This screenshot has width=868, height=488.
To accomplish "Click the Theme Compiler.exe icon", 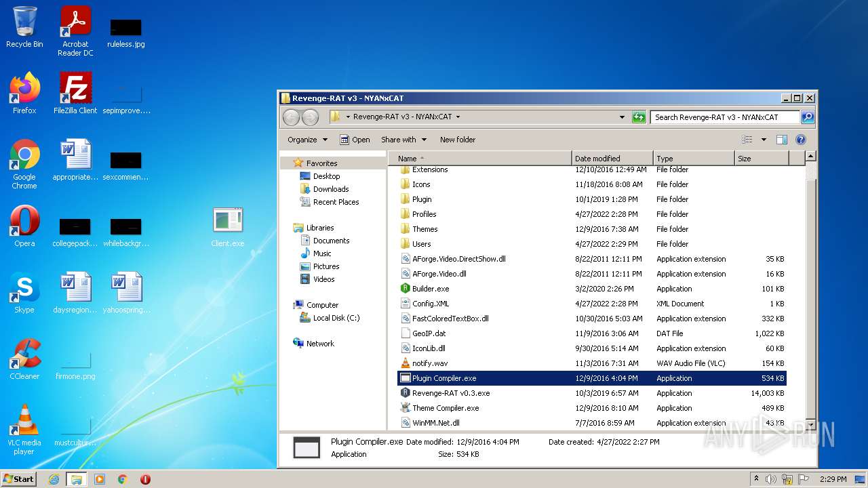I will (406, 408).
